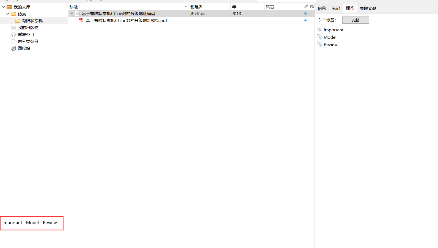The width and height of the screenshot is (438, 248).
Task: Switch to the 信息 tab
Action: click(x=322, y=9)
